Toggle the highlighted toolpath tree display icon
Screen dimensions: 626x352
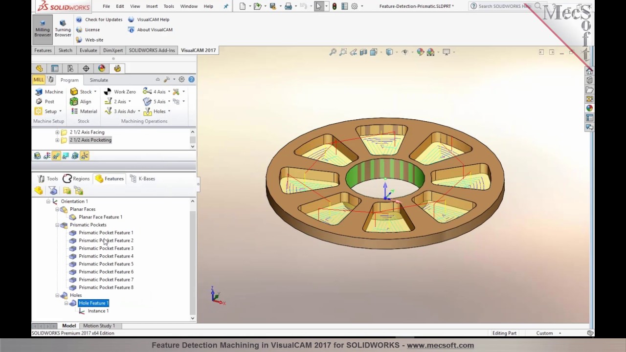point(85,156)
